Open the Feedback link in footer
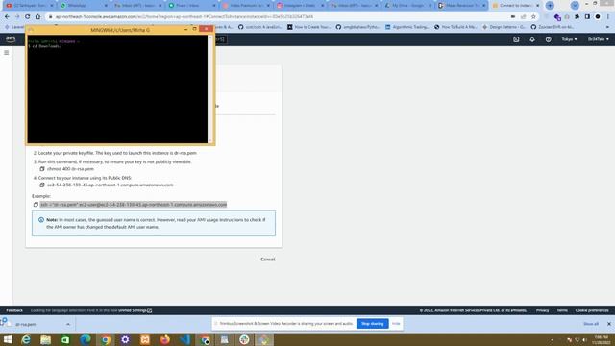The image size is (615, 346). click(14, 310)
